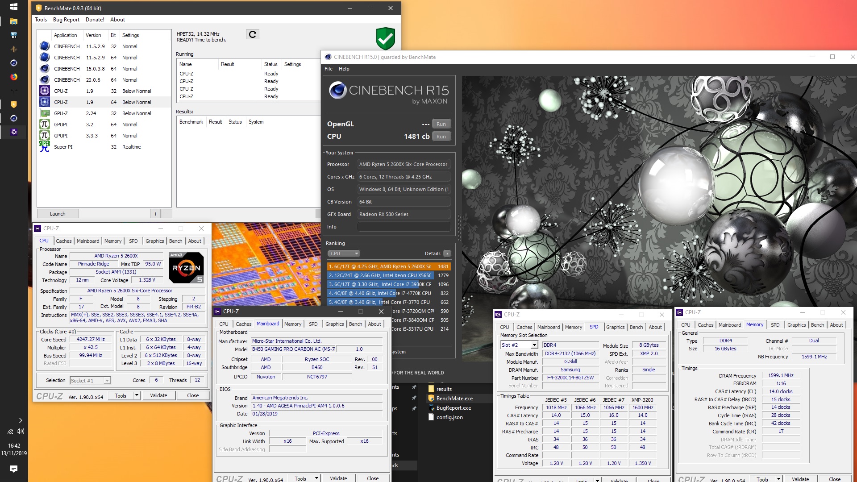Viewport: 857px width, 482px height.
Task: Select BugReport.exe file icon in Explorer
Action: click(431, 407)
